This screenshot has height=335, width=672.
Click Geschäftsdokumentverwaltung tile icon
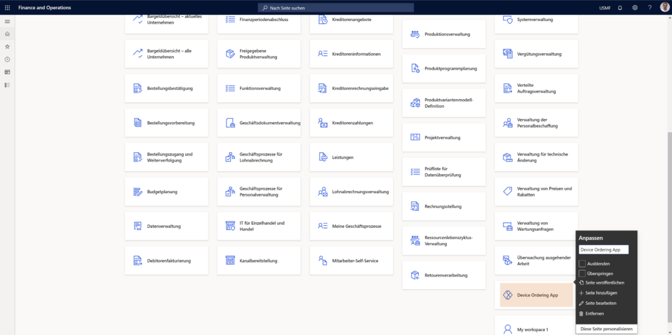point(230,123)
